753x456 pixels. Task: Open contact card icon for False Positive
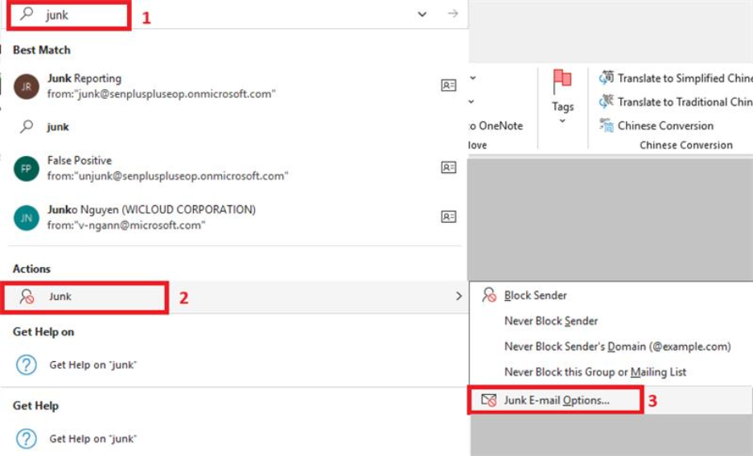coord(449,167)
